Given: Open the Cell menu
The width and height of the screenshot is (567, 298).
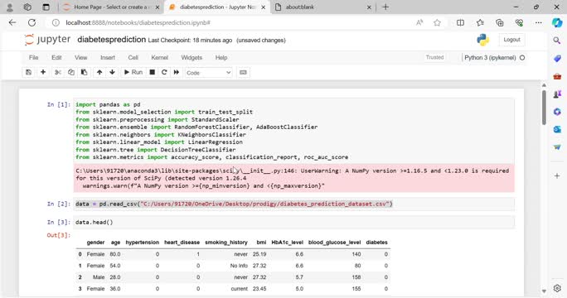Looking at the screenshot, I should (133, 57).
